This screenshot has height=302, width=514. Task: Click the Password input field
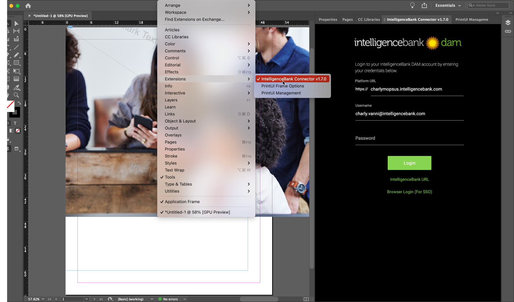tap(409, 138)
